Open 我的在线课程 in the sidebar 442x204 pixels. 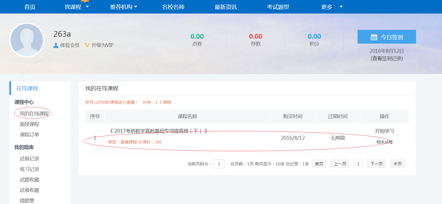(x=34, y=113)
